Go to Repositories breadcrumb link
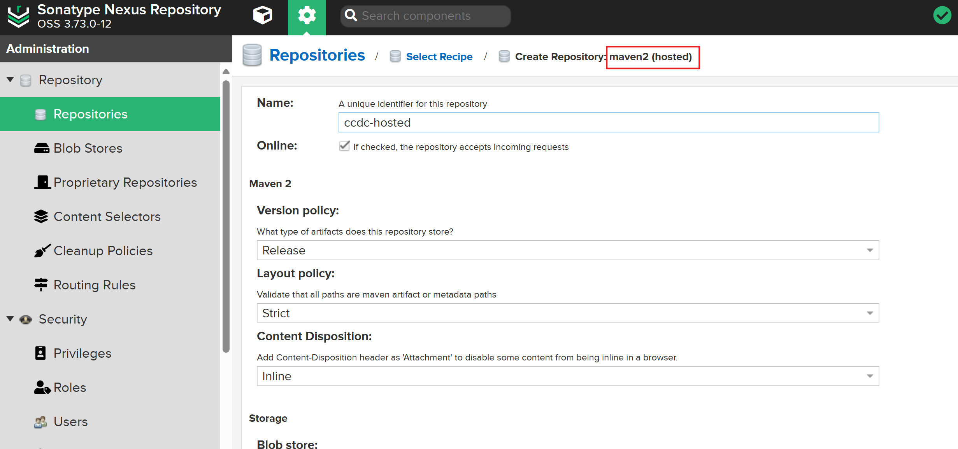Viewport: 958px width, 449px height. pyautogui.click(x=317, y=55)
